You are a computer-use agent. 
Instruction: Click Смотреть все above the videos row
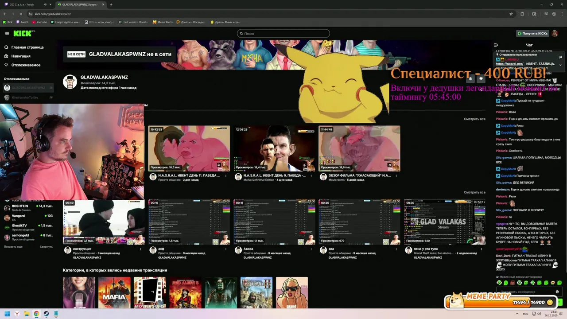(x=474, y=119)
